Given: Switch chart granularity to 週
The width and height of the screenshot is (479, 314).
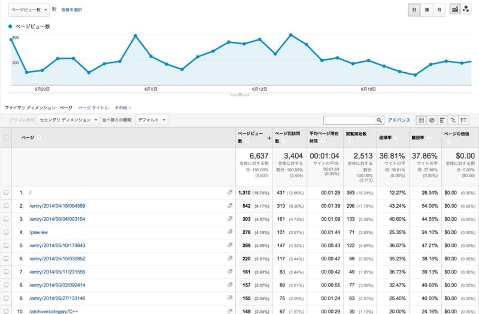Looking at the screenshot, I should [426, 10].
